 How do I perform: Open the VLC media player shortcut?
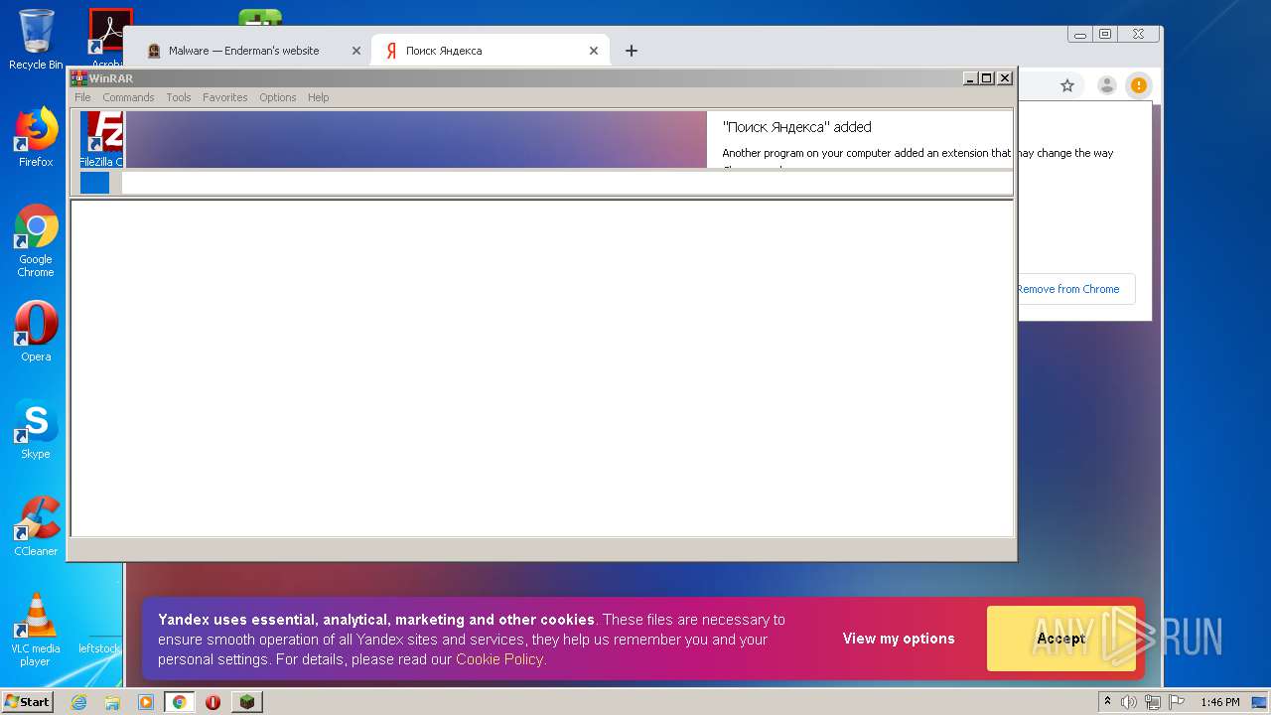[x=36, y=629]
